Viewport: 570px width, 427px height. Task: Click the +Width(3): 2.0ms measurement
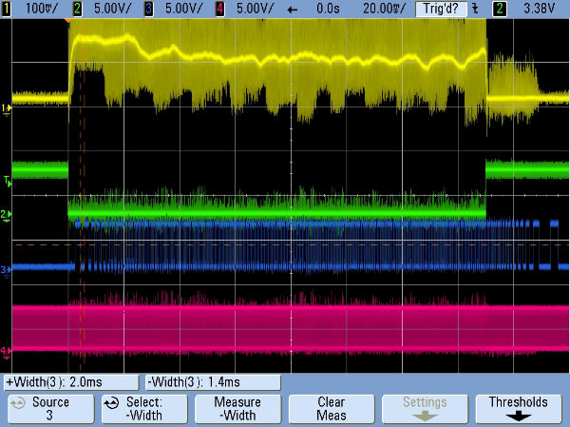(71, 382)
